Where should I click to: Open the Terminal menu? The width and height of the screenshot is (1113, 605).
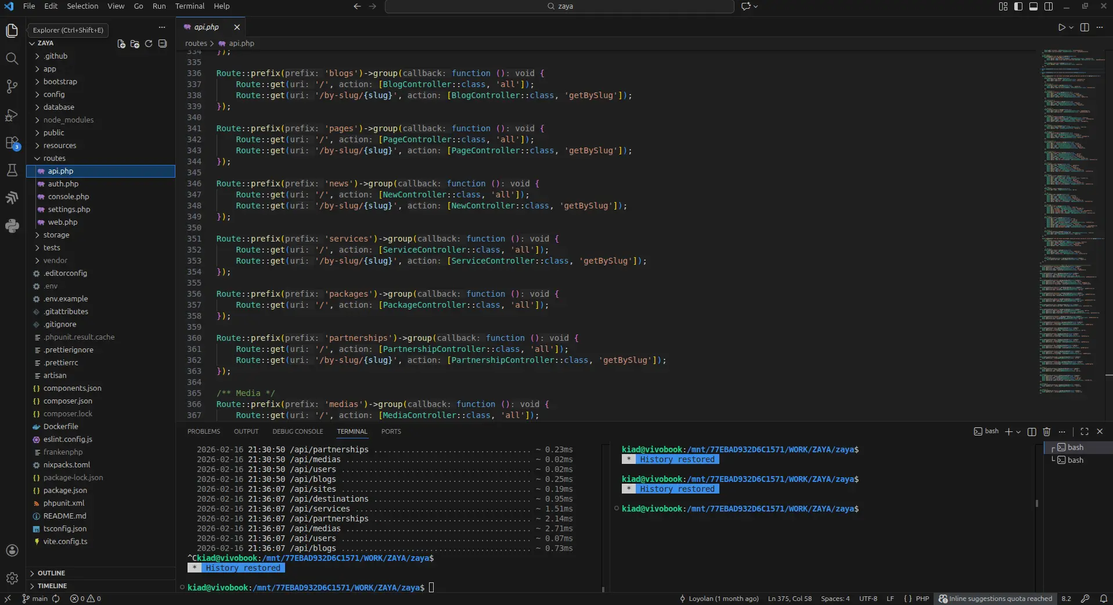[x=190, y=6]
